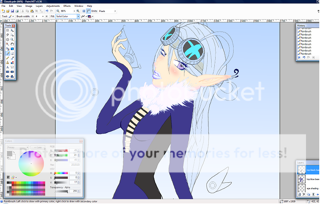Screen dimensions: 320x204
Task: Toggle the pixel grid button
Action: [83, 11]
